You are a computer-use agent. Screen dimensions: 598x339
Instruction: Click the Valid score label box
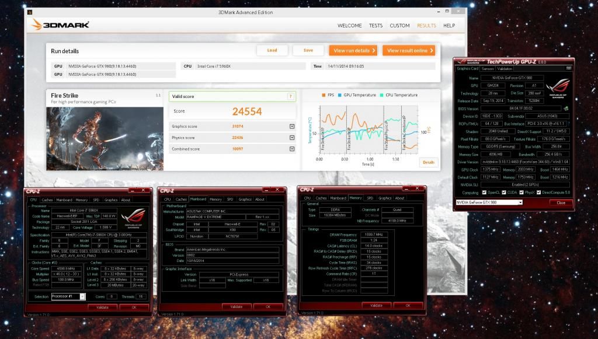232,96
